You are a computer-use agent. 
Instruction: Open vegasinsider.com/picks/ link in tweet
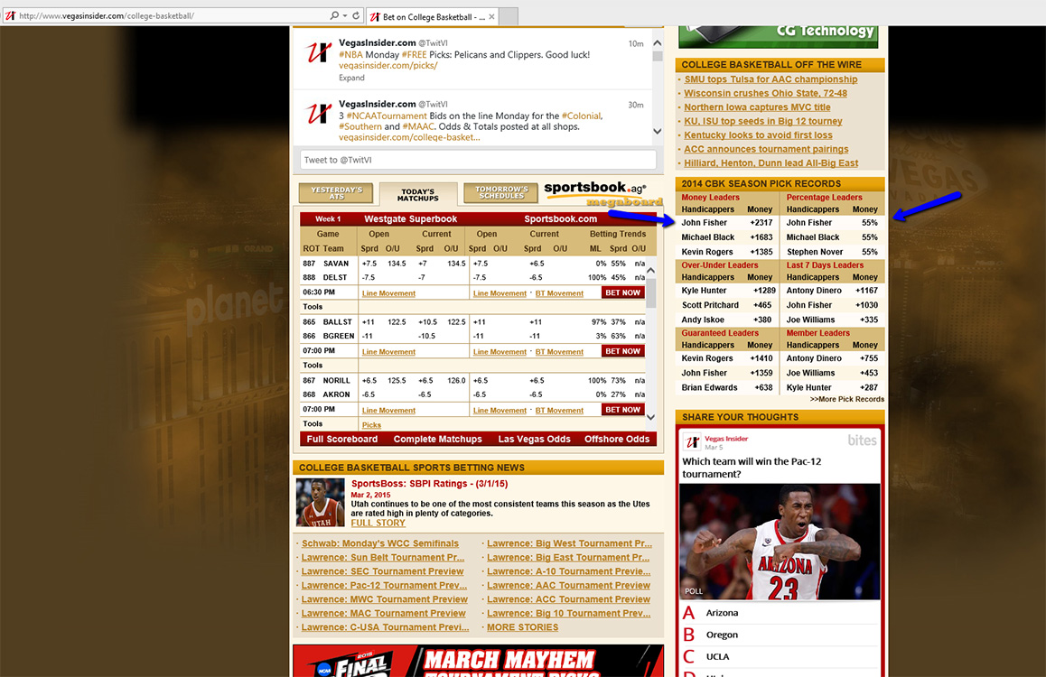coord(388,65)
